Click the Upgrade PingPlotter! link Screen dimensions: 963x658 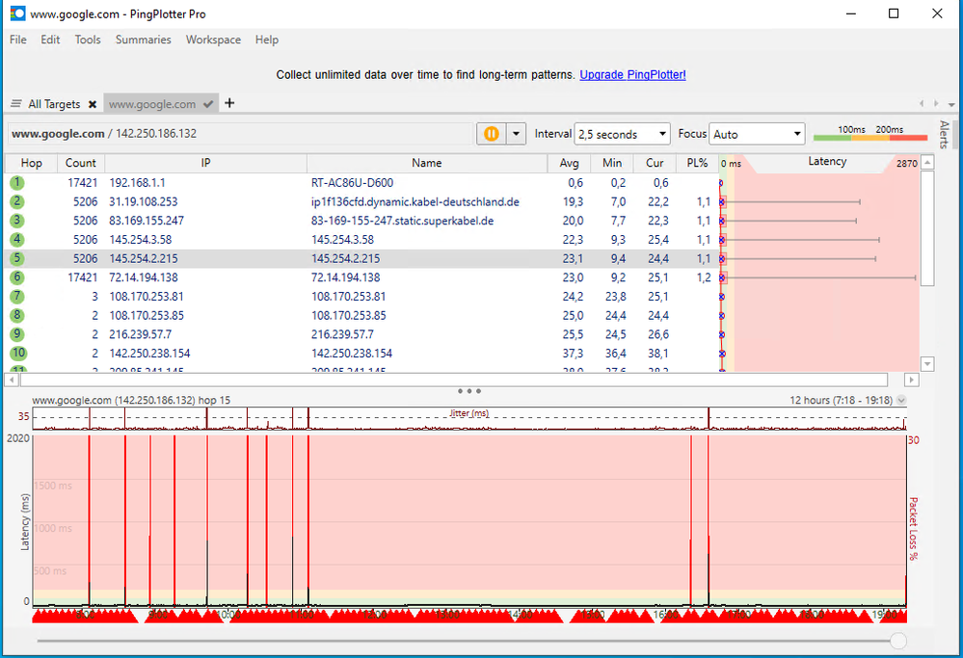632,74
